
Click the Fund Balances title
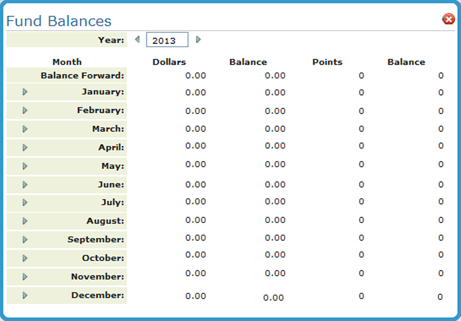click(59, 21)
